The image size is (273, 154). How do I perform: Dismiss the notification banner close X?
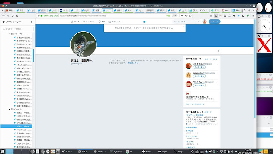183,27
